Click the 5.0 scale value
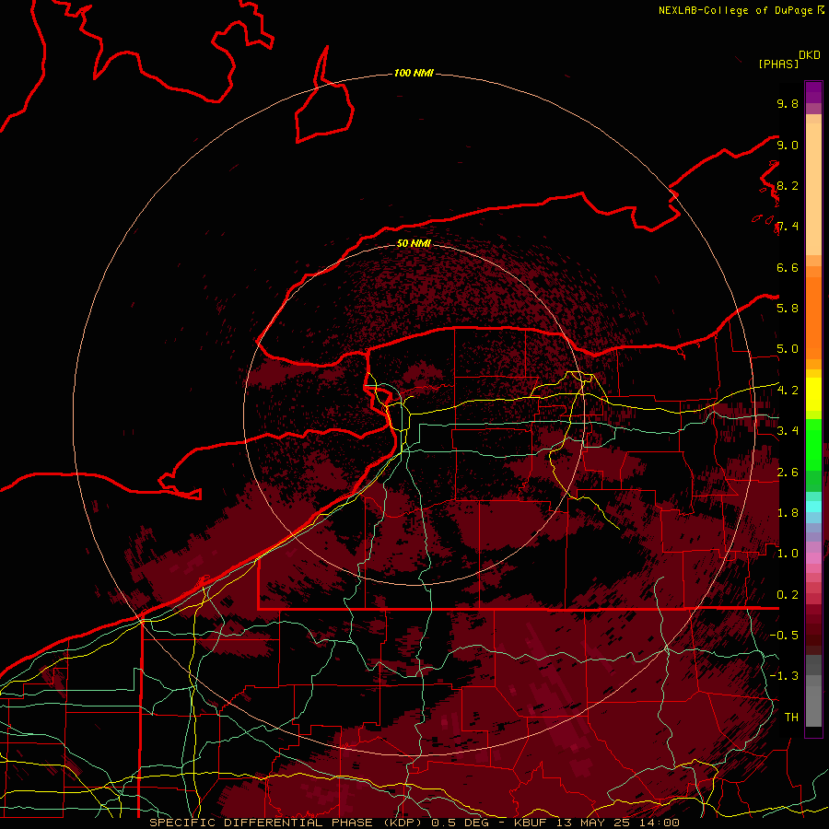 788,349
